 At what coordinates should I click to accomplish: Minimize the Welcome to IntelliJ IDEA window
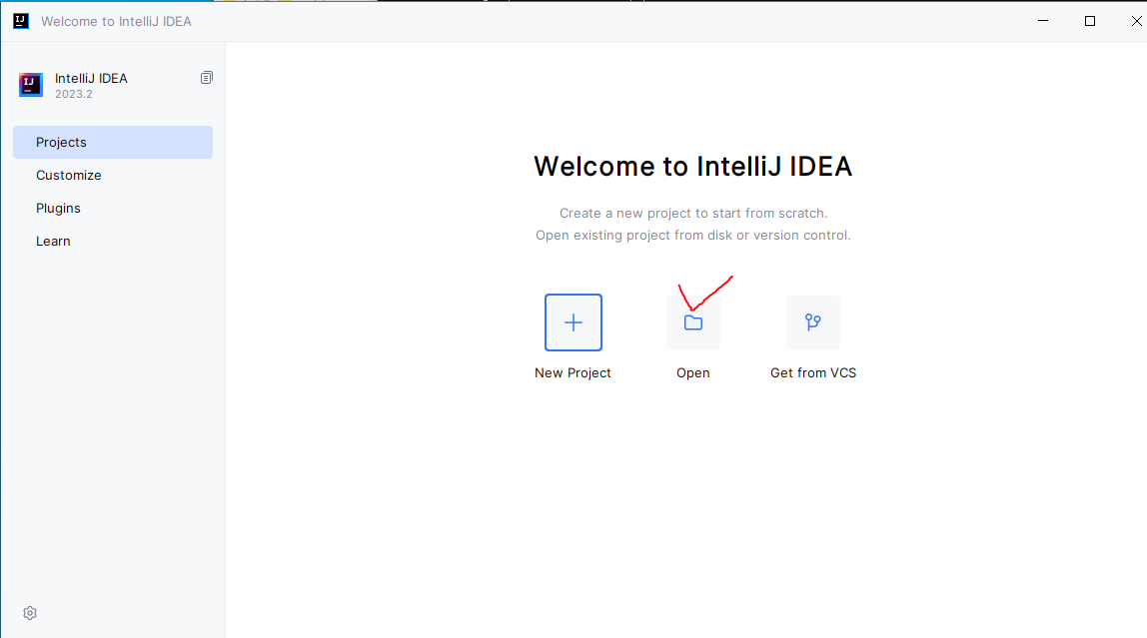(x=1043, y=21)
